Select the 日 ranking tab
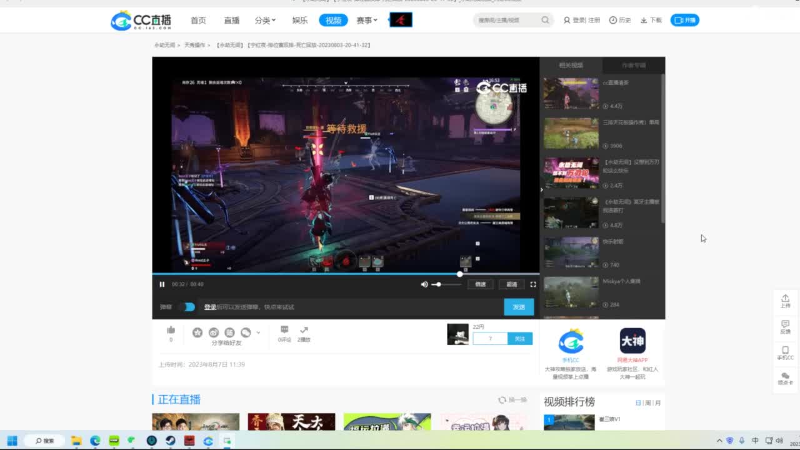This screenshot has height=450, width=800. 638,403
